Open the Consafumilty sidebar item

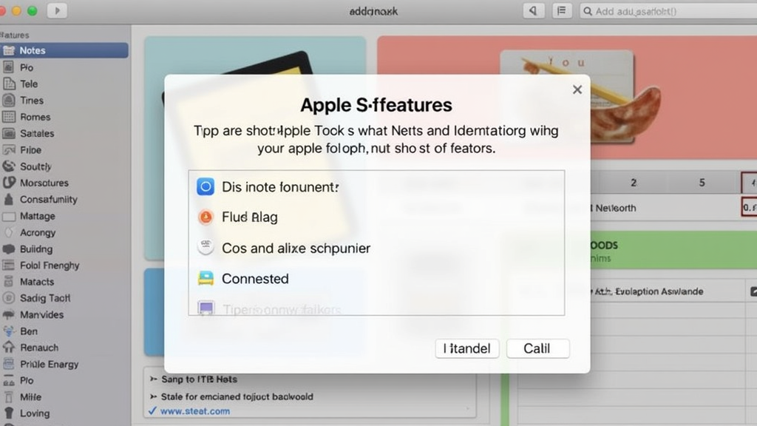[48, 199]
